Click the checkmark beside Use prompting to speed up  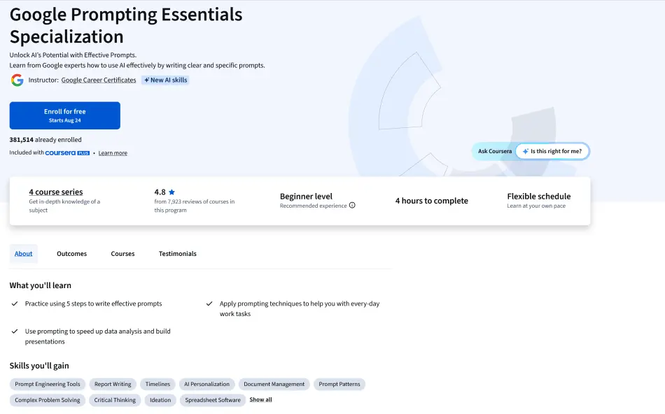[x=15, y=331]
